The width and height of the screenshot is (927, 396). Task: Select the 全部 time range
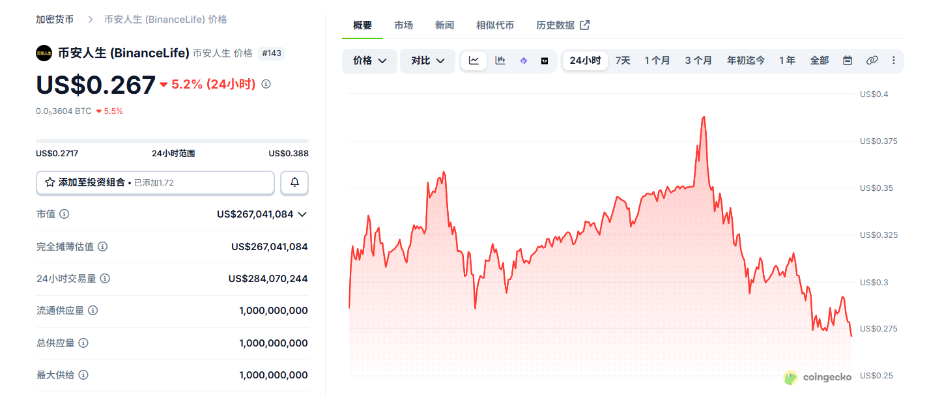(820, 61)
